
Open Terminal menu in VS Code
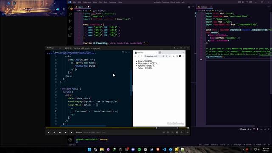point(113,2)
